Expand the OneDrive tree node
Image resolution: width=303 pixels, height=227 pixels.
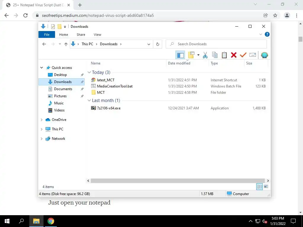pyautogui.click(x=41, y=120)
